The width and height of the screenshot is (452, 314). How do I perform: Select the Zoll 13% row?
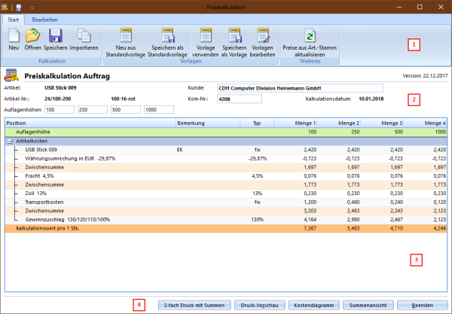pyautogui.click(x=226, y=194)
